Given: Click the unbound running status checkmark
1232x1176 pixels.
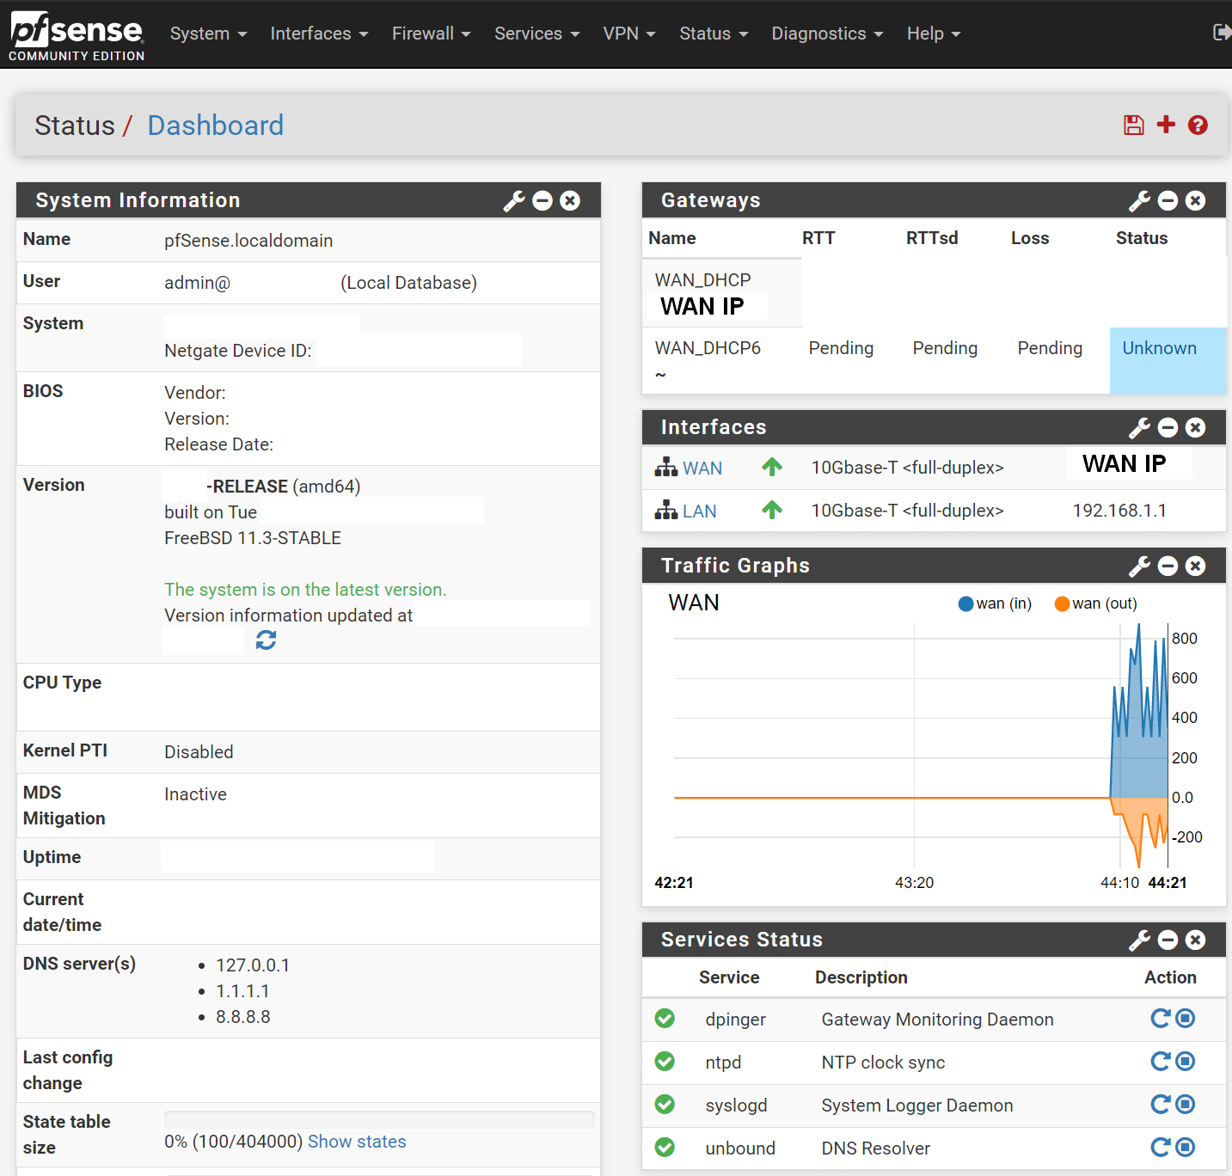Looking at the screenshot, I should [665, 1148].
